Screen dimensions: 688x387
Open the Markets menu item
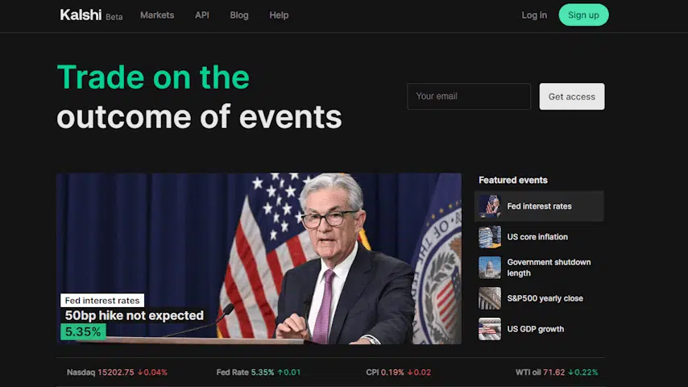(157, 15)
